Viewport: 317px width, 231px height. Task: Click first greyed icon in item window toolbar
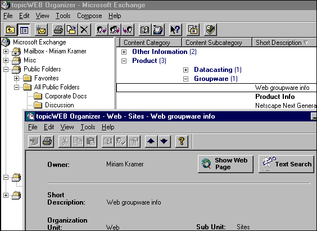[x=34, y=141]
